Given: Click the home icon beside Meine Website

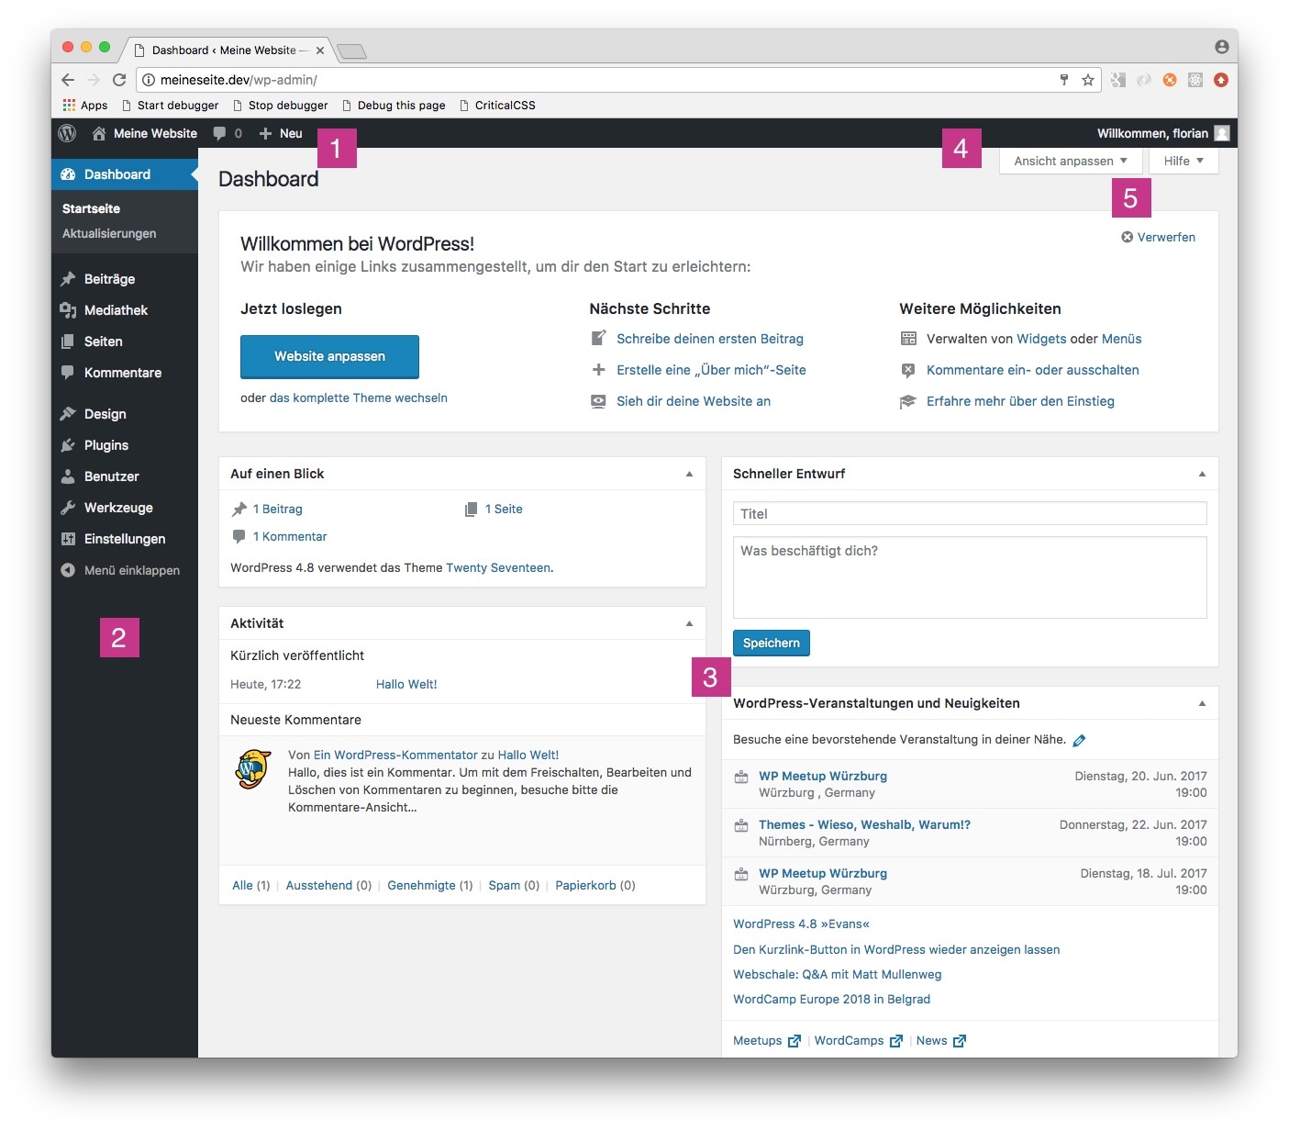Looking at the screenshot, I should 99,133.
